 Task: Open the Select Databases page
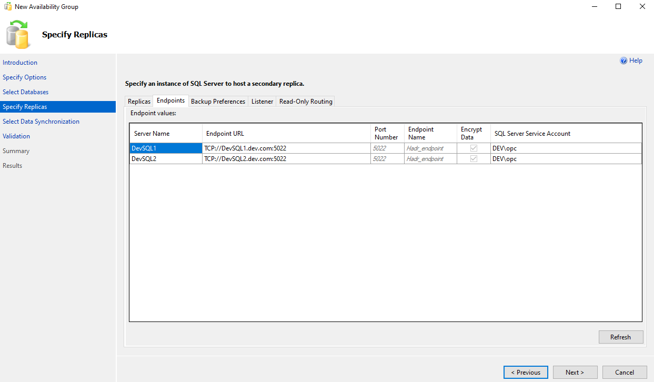26,92
